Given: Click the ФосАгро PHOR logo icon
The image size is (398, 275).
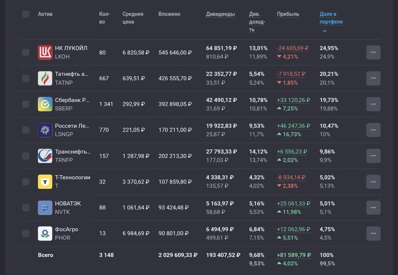Looking at the screenshot, I should pyautogui.click(x=45, y=233).
